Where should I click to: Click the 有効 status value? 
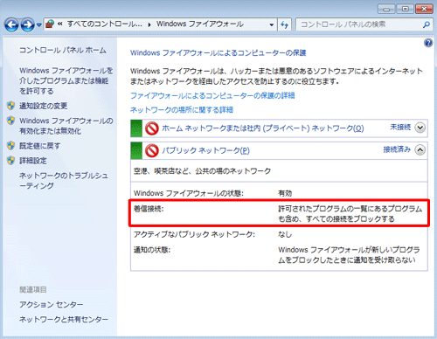(x=285, y=193)
